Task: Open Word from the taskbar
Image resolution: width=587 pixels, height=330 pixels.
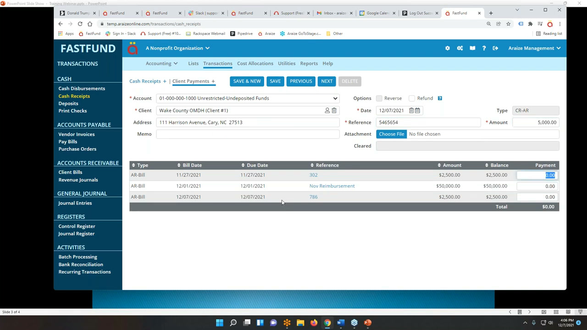Action: click(341, 323)
